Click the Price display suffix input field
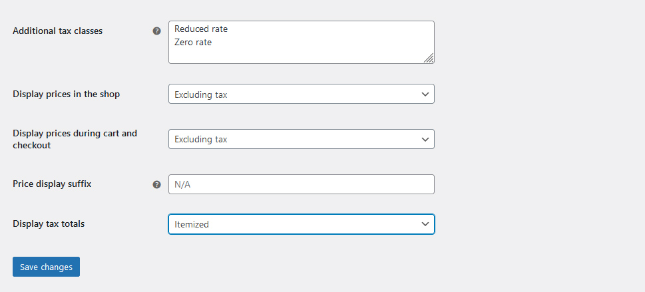This screenshot has height=292, width=645. 301,184
